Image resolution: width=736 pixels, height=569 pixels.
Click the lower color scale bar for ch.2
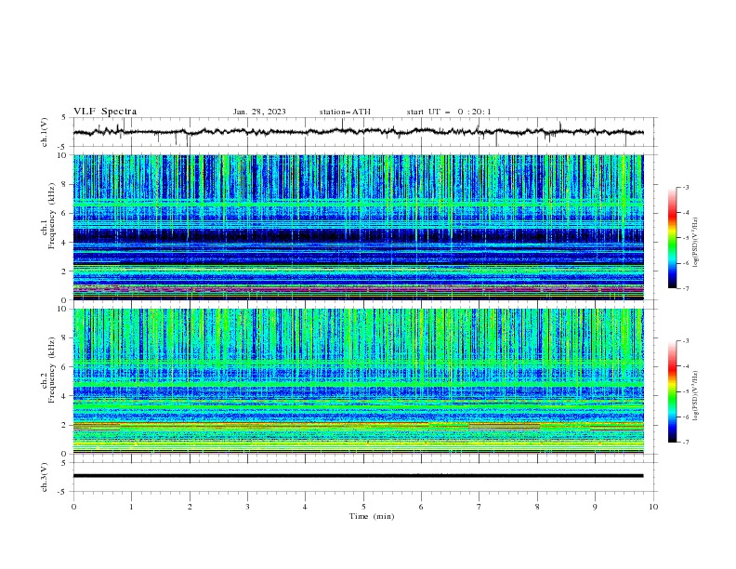[x=672, y=391]
